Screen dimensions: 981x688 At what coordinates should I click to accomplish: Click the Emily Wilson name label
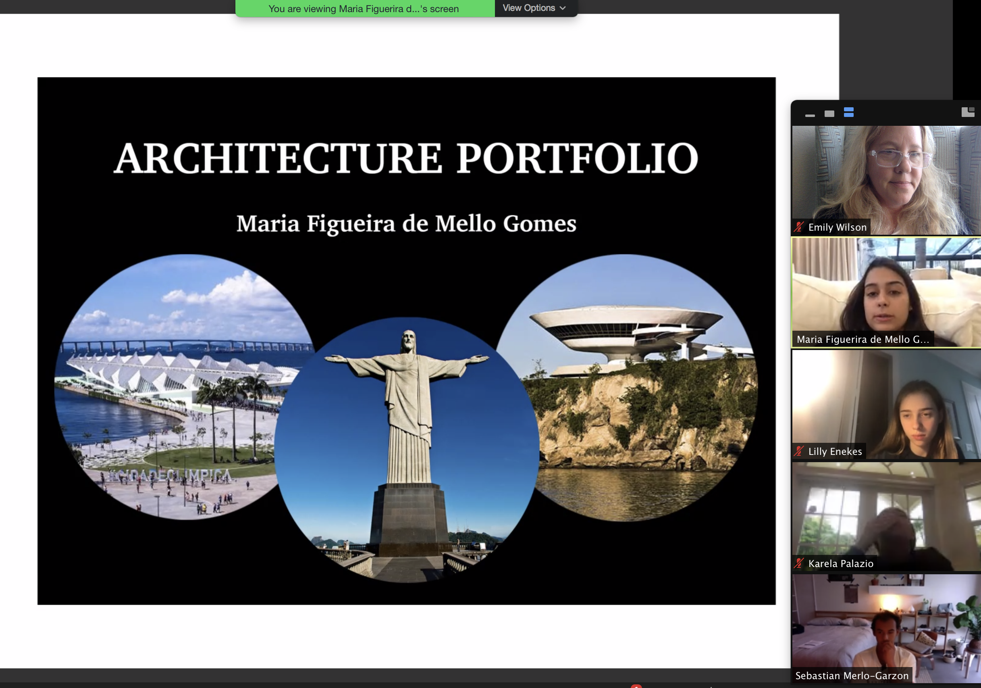(x=838, y=227)
